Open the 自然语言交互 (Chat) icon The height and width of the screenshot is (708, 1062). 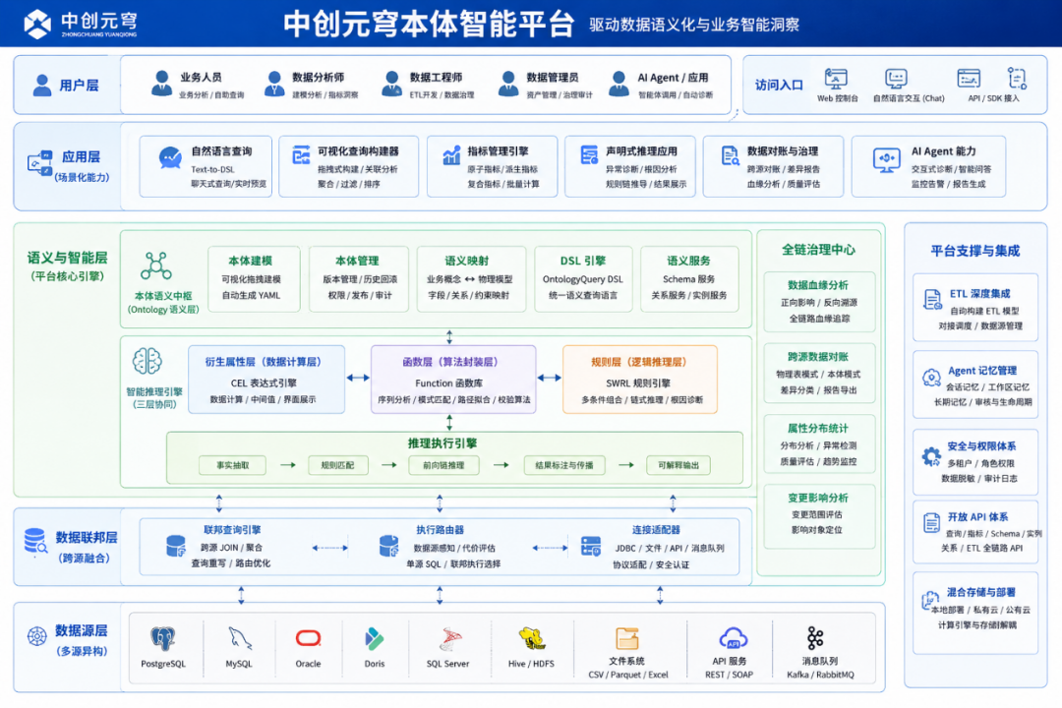pyautogui.click(x=896, y=80)
